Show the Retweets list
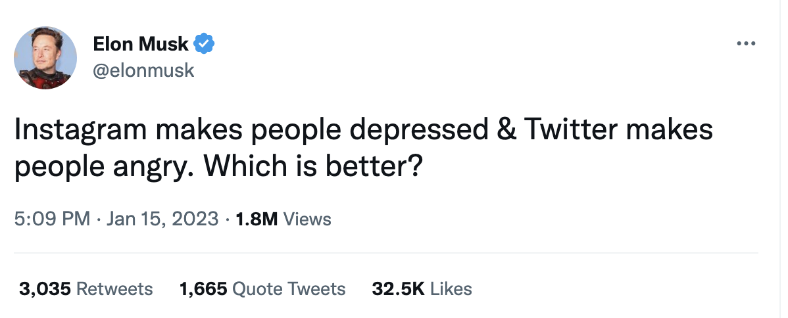This screenshot has width=788, height=318. pyautogui.click(x=114, y=289)
